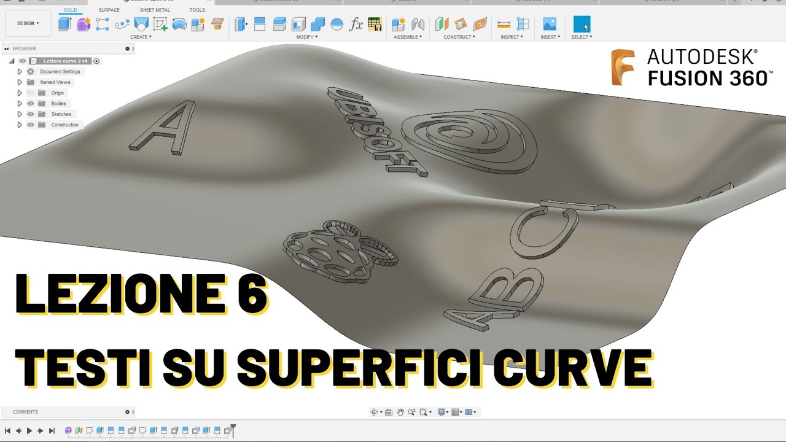
Task: Hide the Sketches folder with eye icon
Action: 31,114
